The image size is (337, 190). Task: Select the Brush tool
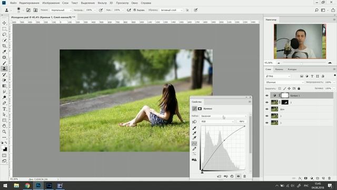click(4, 63)
